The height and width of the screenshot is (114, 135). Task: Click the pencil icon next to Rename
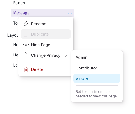coord(26,24)
